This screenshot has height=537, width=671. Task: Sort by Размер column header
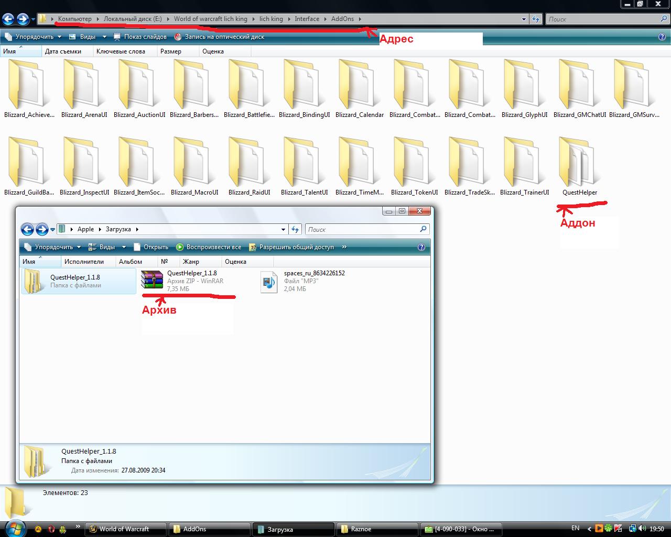(x=178, y=51)
